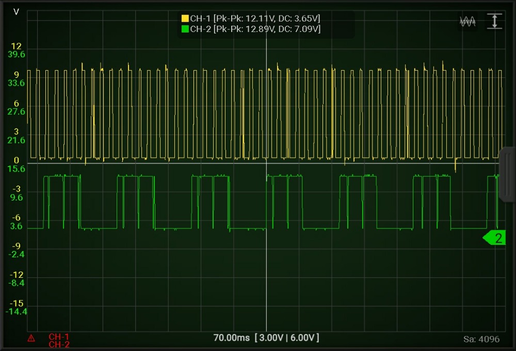This screenshot has height=351, width=516.
Task: Select the green channel 2 trigger arrow marker
Action: tap(494, 238)
